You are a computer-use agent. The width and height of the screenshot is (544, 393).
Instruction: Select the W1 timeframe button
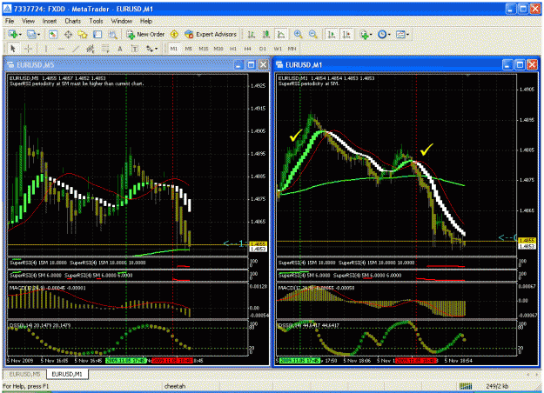coord(278,49)
